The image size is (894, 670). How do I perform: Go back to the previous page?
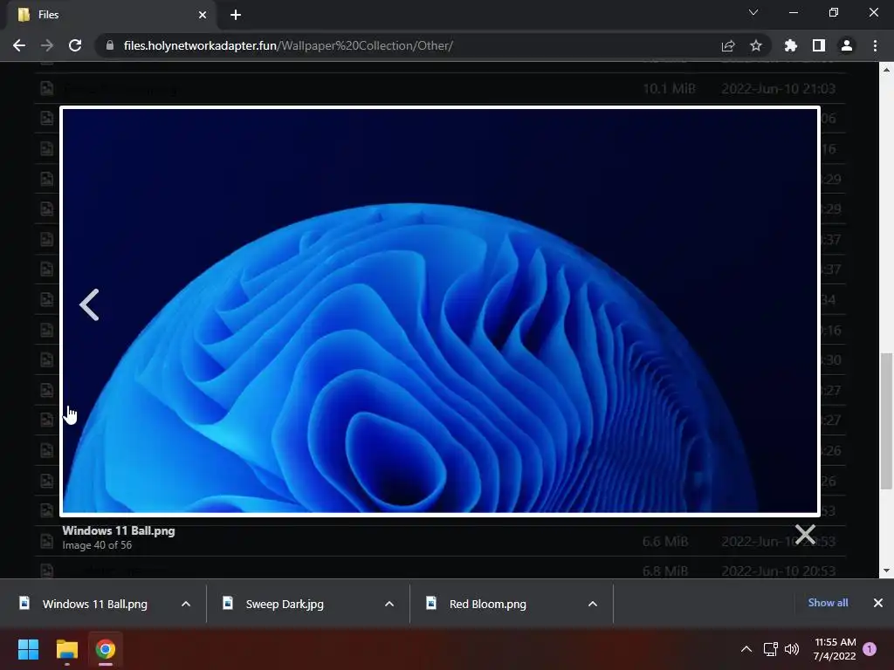19,45
